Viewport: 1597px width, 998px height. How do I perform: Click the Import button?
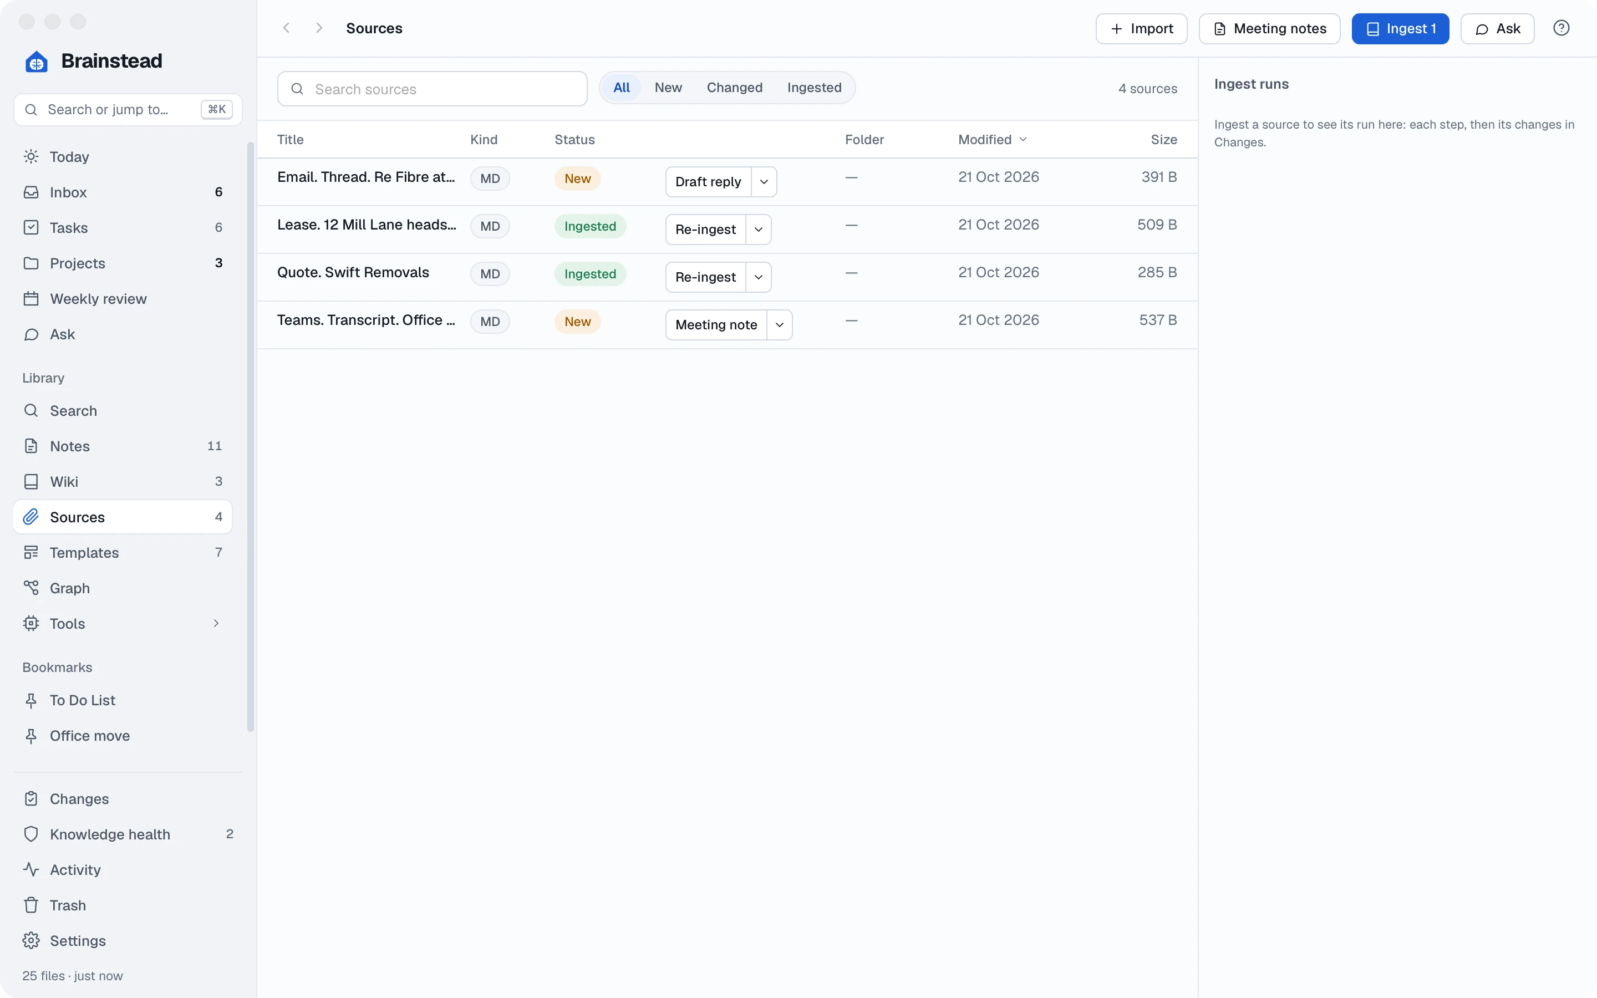[1141, 29]
